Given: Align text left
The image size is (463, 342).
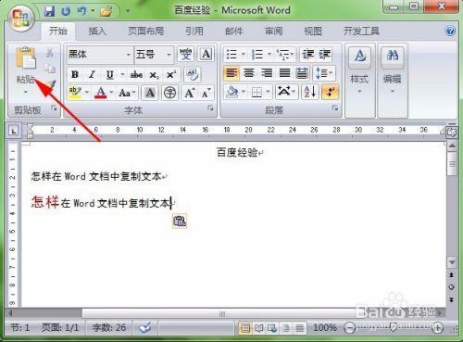Looking at the screenshot, I should pyautogui.click(x=231, y=73).
